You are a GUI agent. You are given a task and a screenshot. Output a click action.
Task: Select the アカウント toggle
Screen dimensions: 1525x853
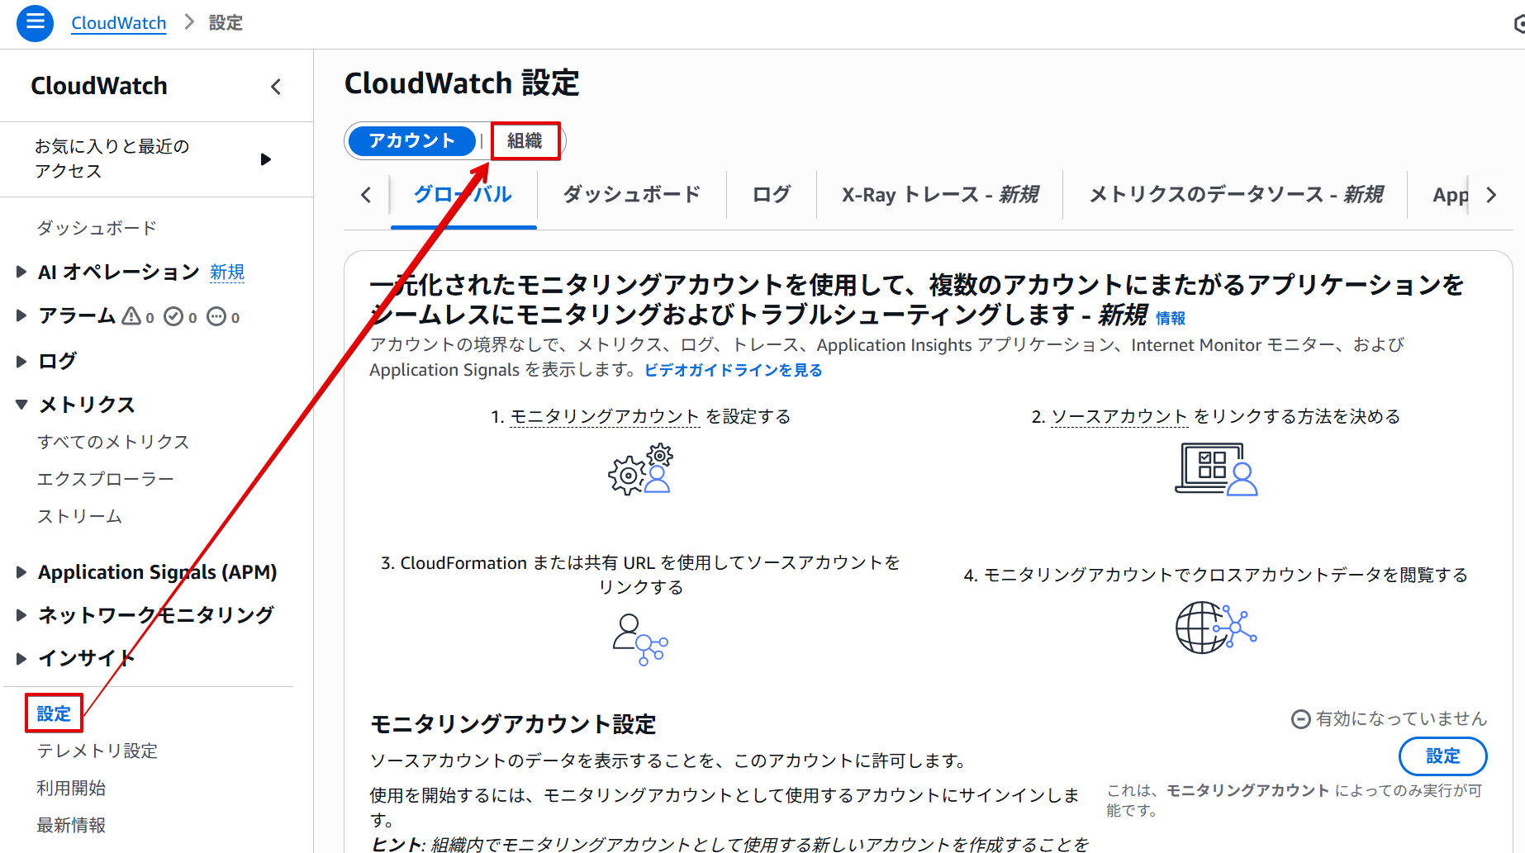[411, 141]
